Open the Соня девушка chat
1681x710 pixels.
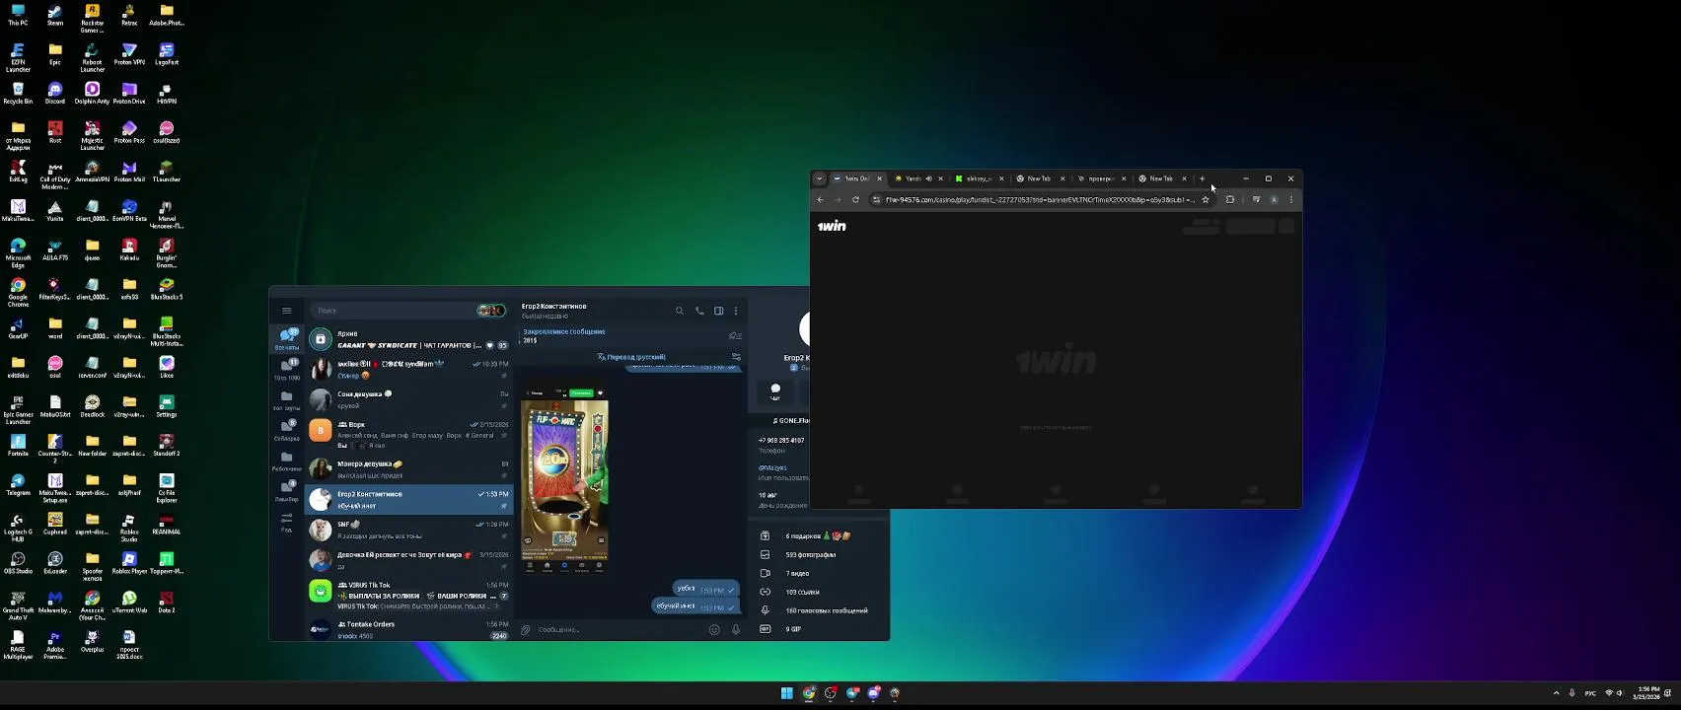tap(409, 399)
